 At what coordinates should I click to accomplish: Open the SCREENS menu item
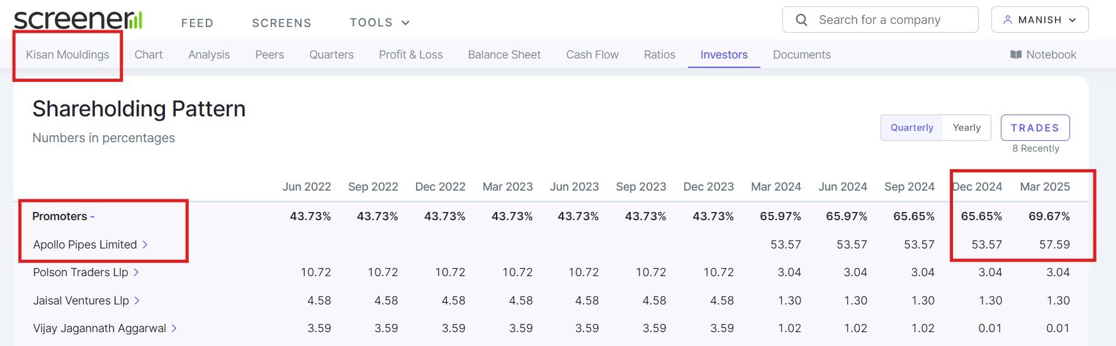tap(281, 23)
